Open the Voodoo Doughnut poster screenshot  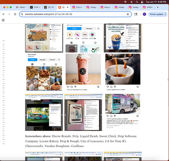[x=83, y=112]
